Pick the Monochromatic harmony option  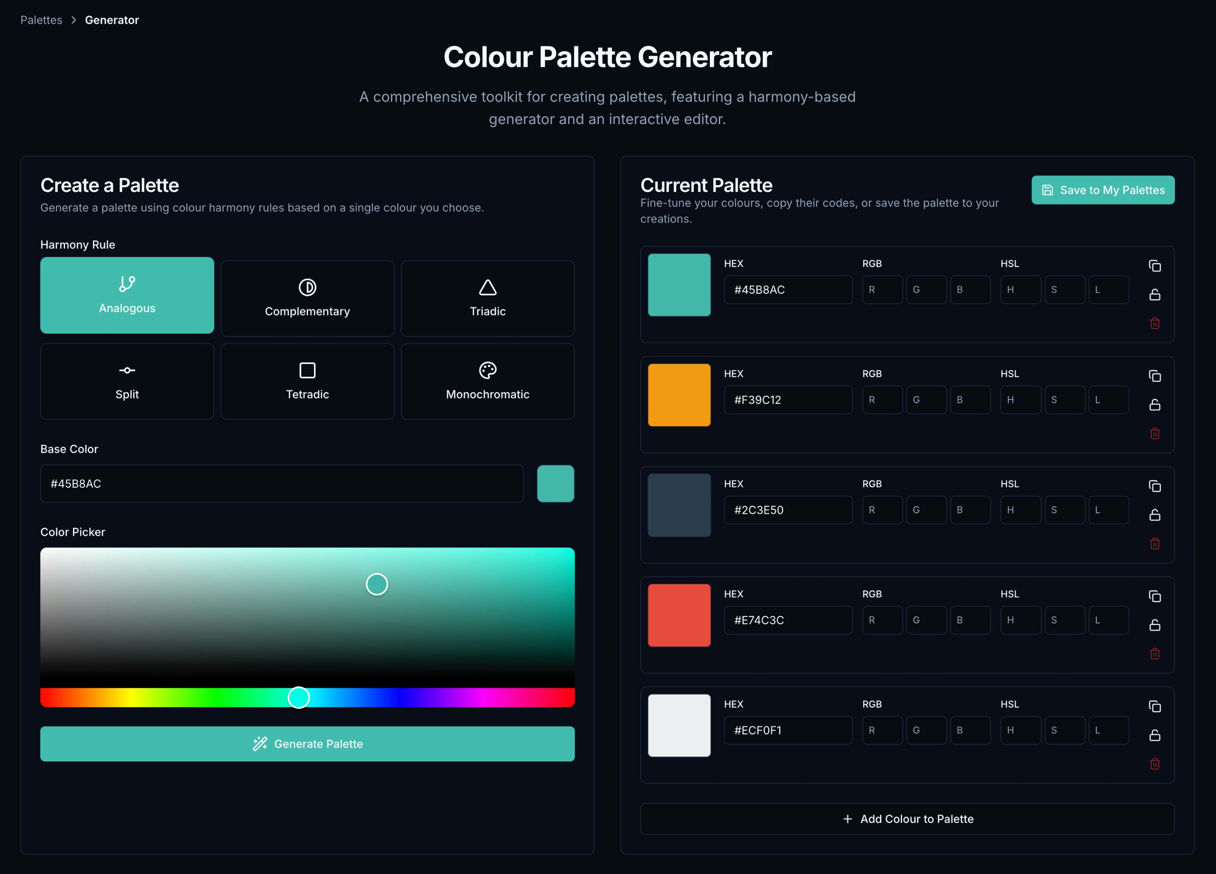(x=487, y=381)
